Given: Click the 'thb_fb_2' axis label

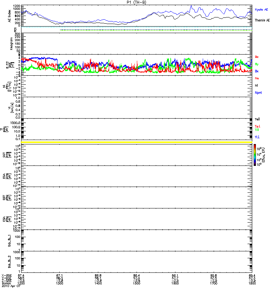Looking at the screenshot, I should click(x=9, y=262).
